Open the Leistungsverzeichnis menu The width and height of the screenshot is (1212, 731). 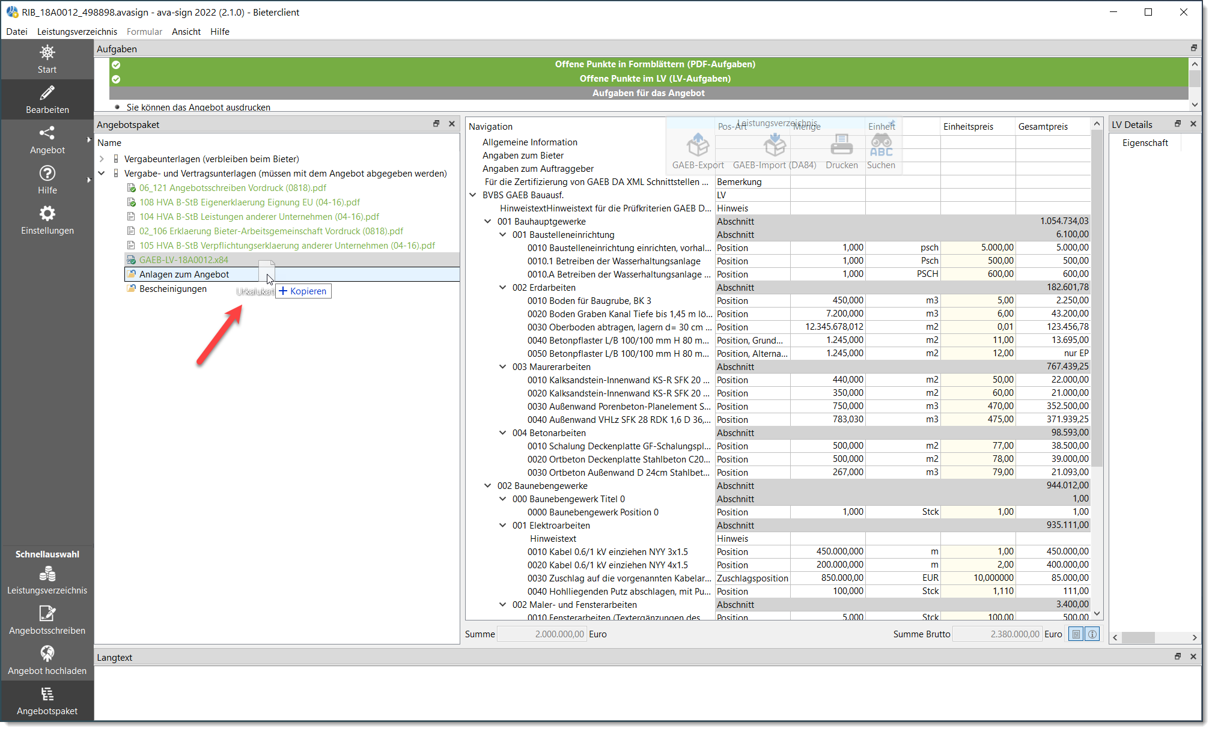tap(77, 32)
